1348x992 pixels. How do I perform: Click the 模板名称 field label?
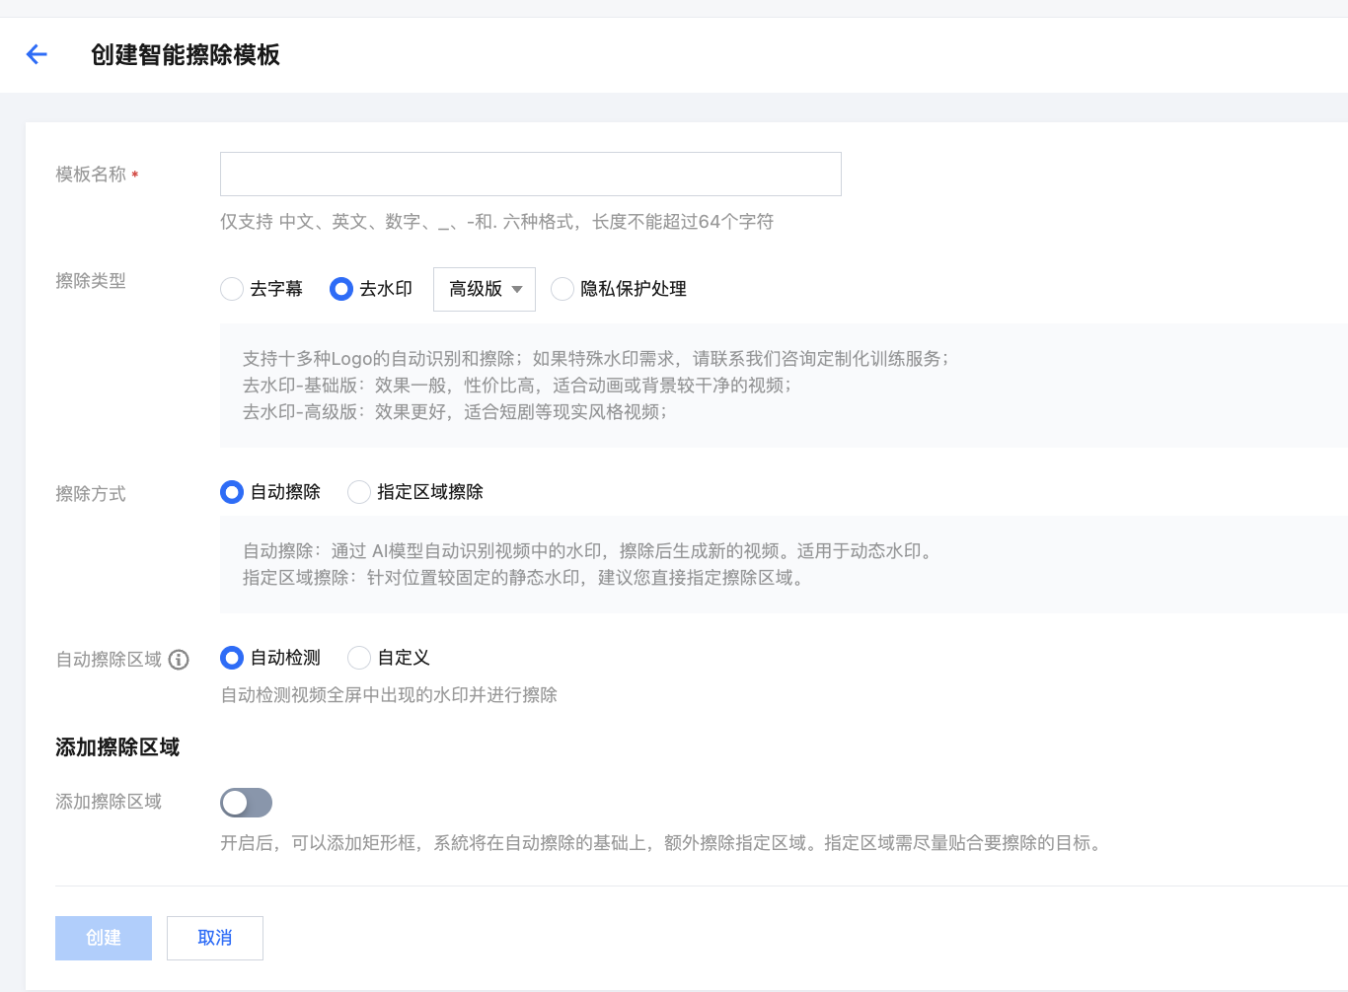coord(91,175)
